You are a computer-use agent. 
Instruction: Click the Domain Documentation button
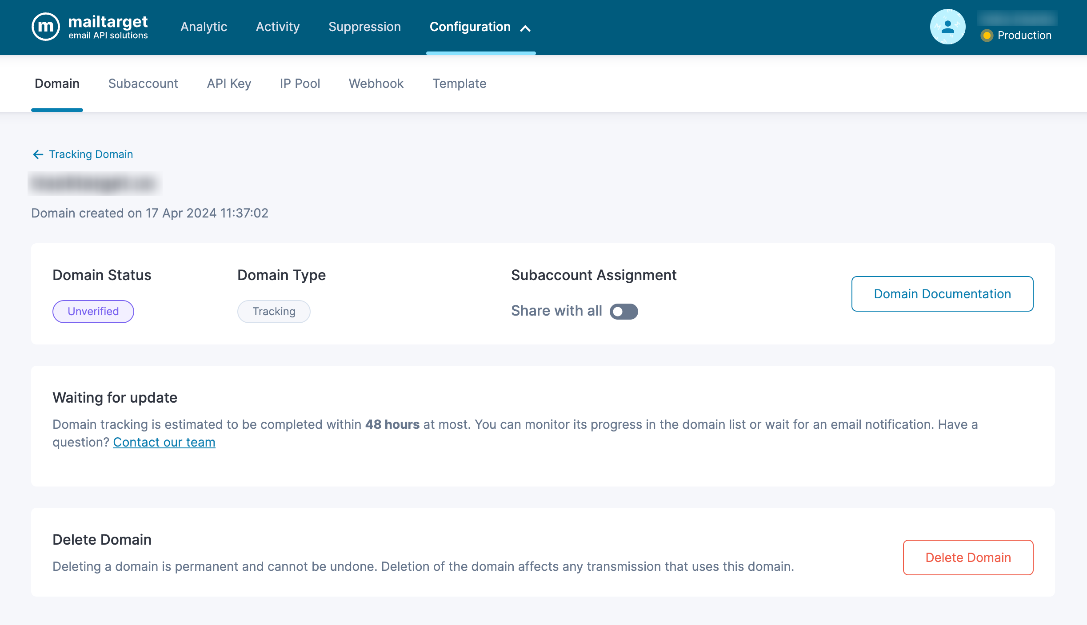point(942,294)
